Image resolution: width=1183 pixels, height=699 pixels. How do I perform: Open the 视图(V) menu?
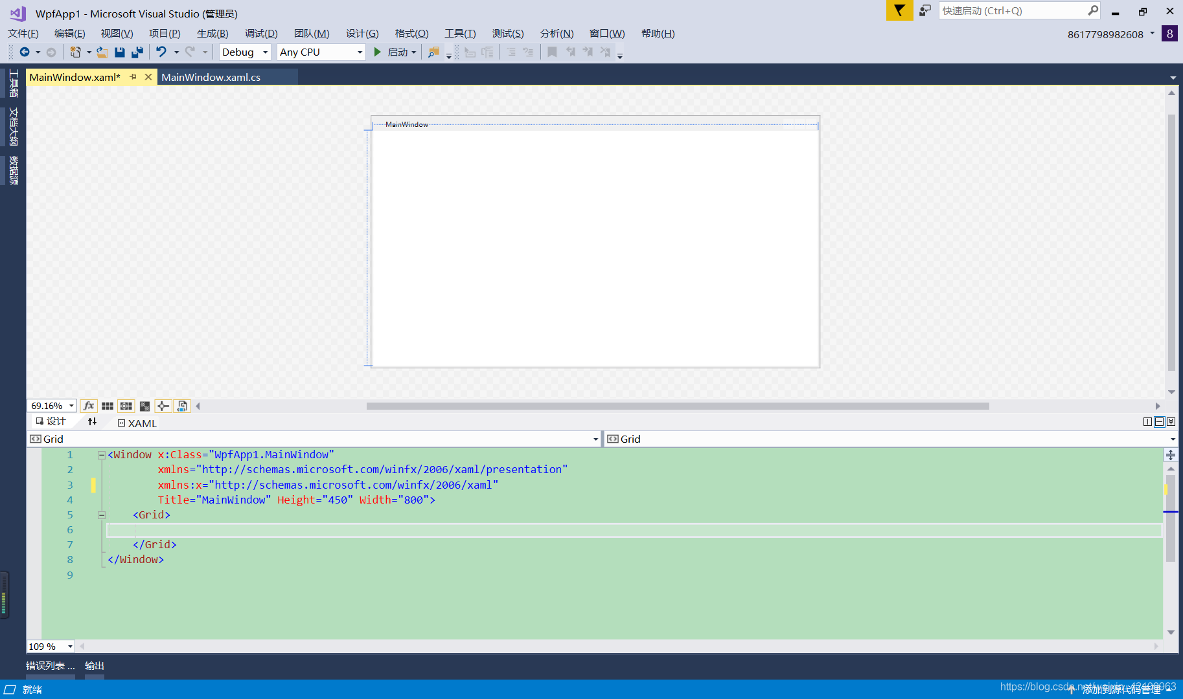117,34
